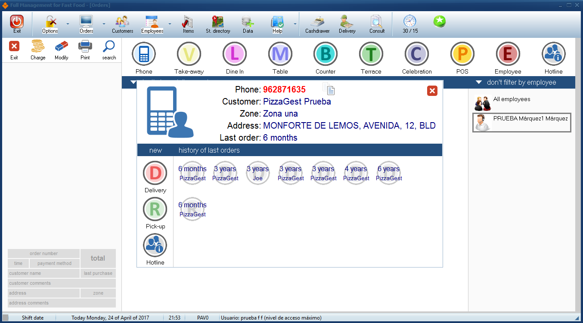Click the history of last orders header

(209, 150)
